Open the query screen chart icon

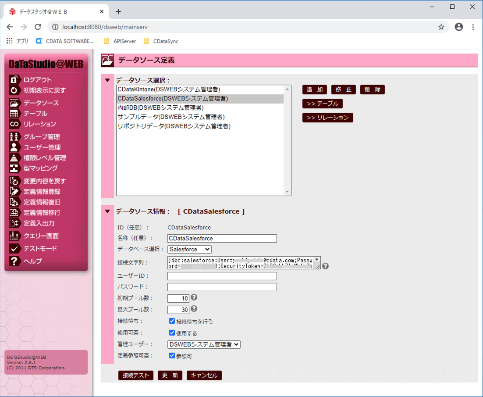(x=14, y=236)
